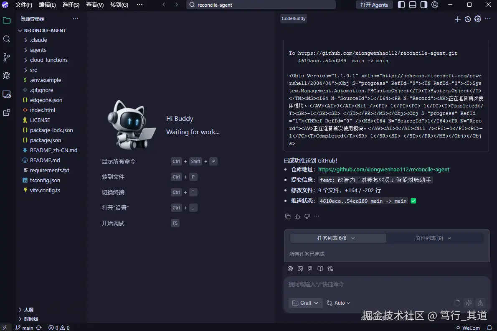Click the enhance prompt sparkle icon
This screenshot has height=331, width=497.
(x=469, y=303)
